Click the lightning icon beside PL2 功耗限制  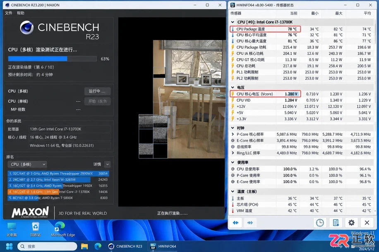pyautogui.click(x=233, y=78)
